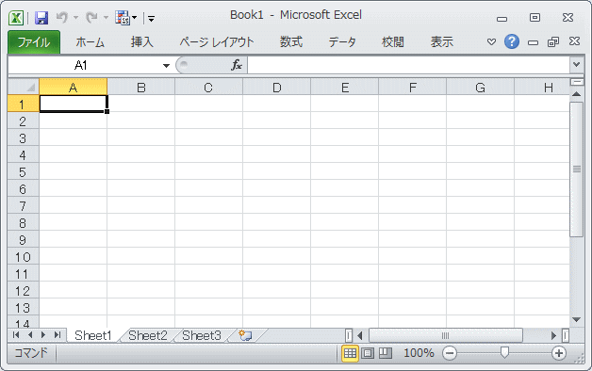The width and height of the screenshot is (592, 371).
Task: Select column A header
Action: coord(74,87)
